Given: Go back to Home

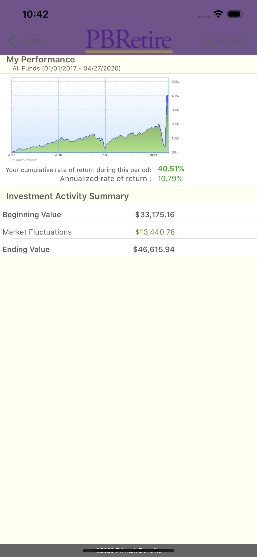Looking at the screenshot, I should (27, 41).
